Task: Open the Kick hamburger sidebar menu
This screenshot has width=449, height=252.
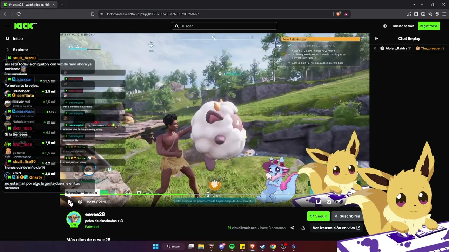Action: [7, 26]
